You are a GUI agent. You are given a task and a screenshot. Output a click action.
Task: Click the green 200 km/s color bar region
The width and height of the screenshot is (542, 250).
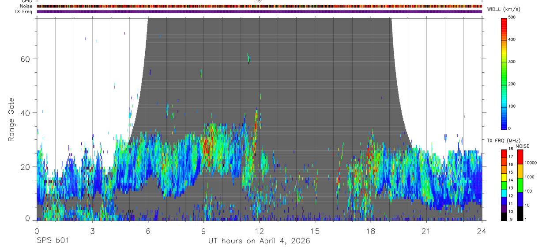504,84
